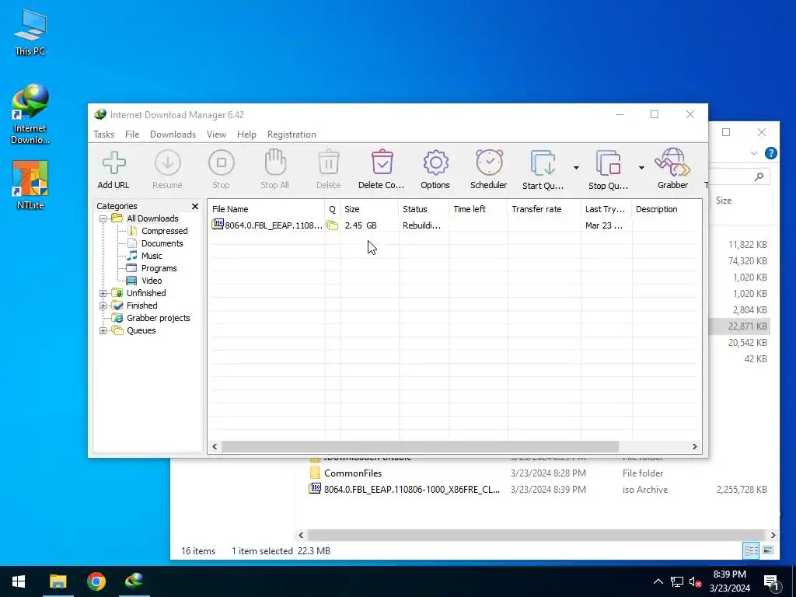This screenshot has height=597, width=796.
Task: Open the Registration menu
Action: (292, 134)
